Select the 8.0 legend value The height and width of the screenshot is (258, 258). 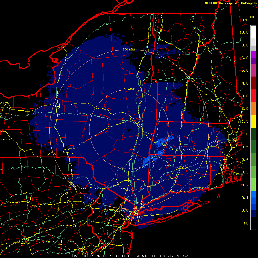245,45
